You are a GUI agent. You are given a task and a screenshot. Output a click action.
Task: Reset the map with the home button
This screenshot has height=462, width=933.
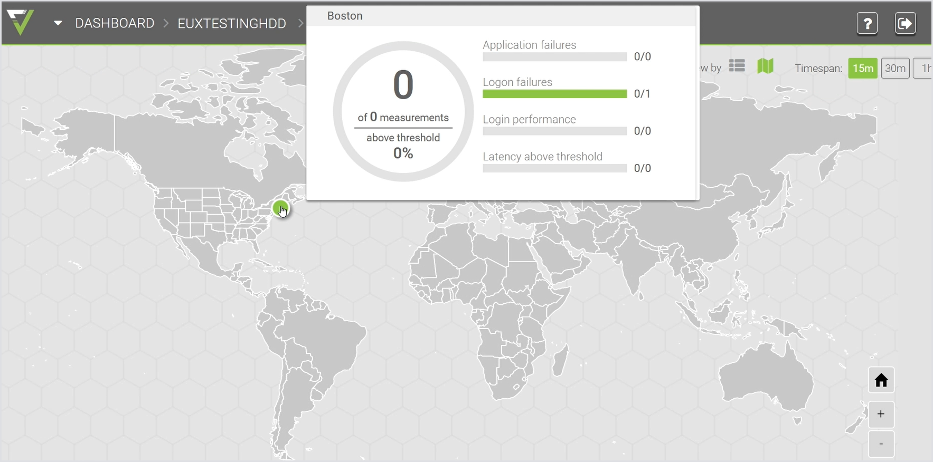coord(881,380)
